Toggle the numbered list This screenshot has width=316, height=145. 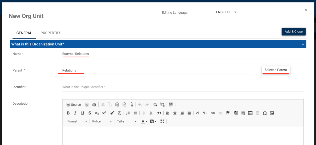pos(128,113)
